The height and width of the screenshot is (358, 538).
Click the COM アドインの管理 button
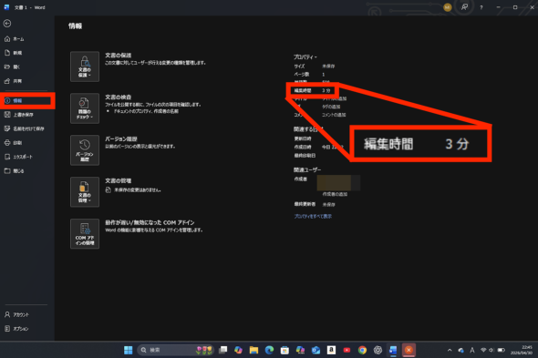(85, 234)
